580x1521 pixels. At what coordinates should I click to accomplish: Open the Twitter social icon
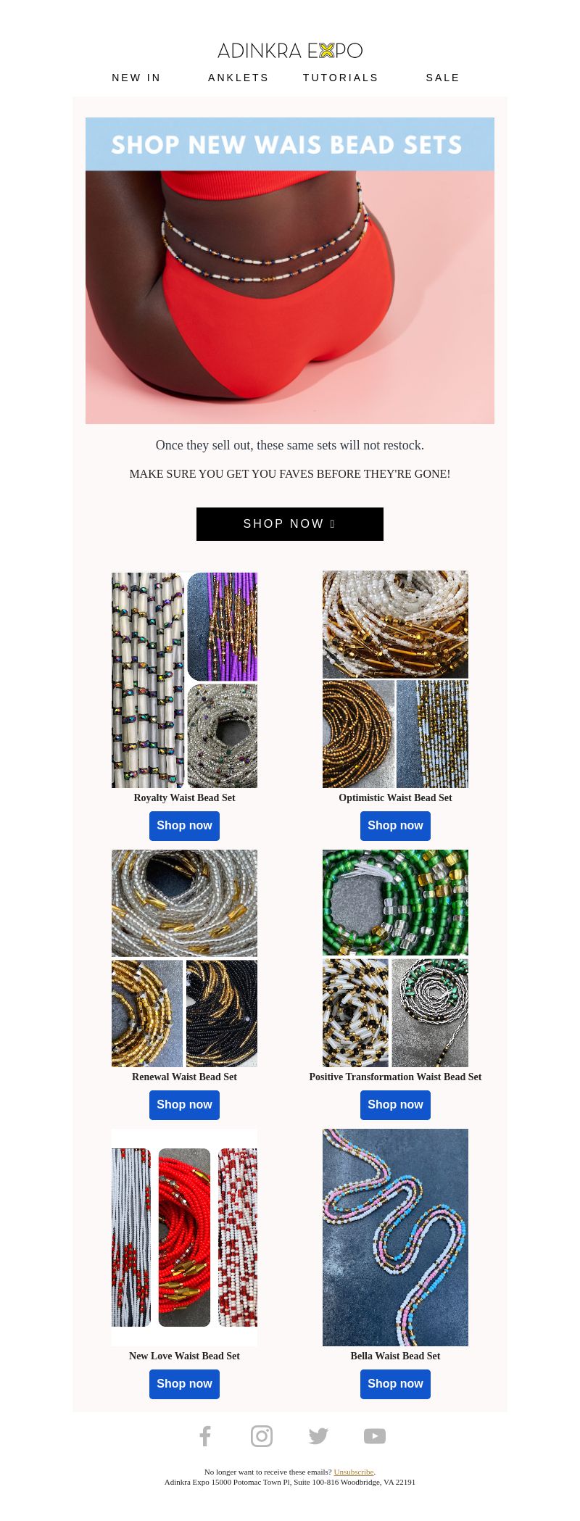click(x=318, y=1435)
